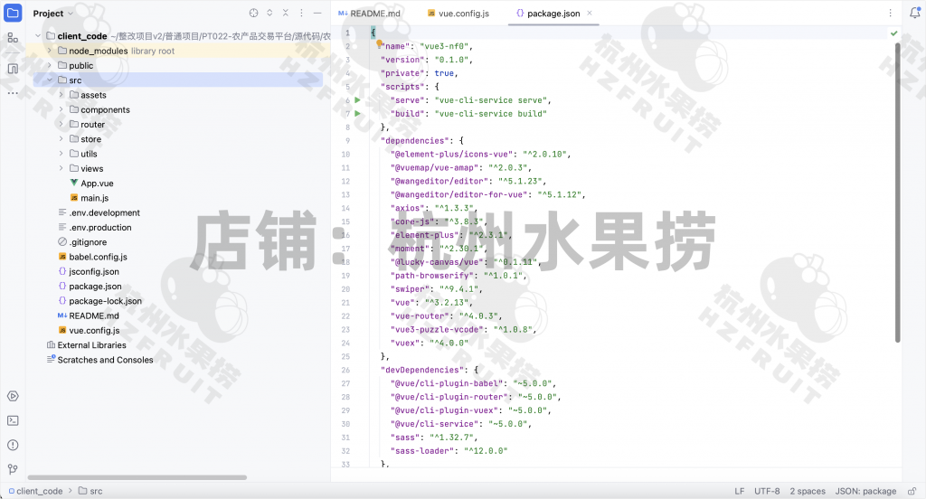The width and height of the screenshot is (926, 499).
Task: Click Collapse All icon in Project panel
Action: 286,13
